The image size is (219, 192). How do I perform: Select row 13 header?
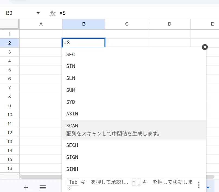tap(9, 141)
